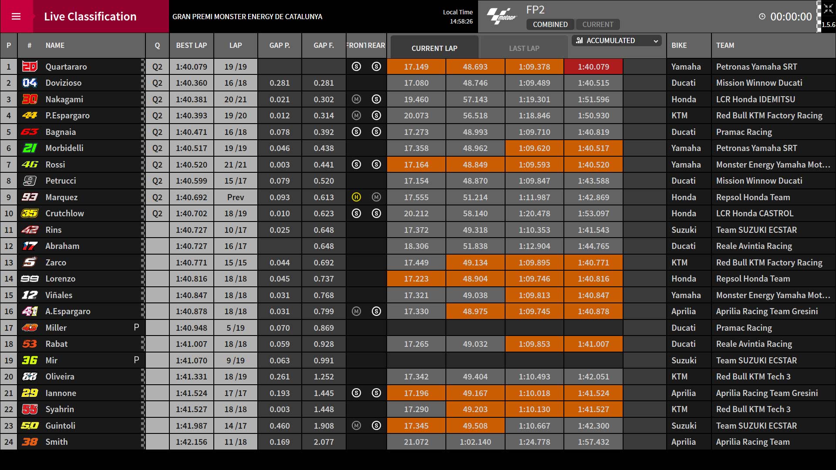Click Guintoli's front medium tyre icon
This screenshot has width=836, height=470.
click(x=356, y=426)
